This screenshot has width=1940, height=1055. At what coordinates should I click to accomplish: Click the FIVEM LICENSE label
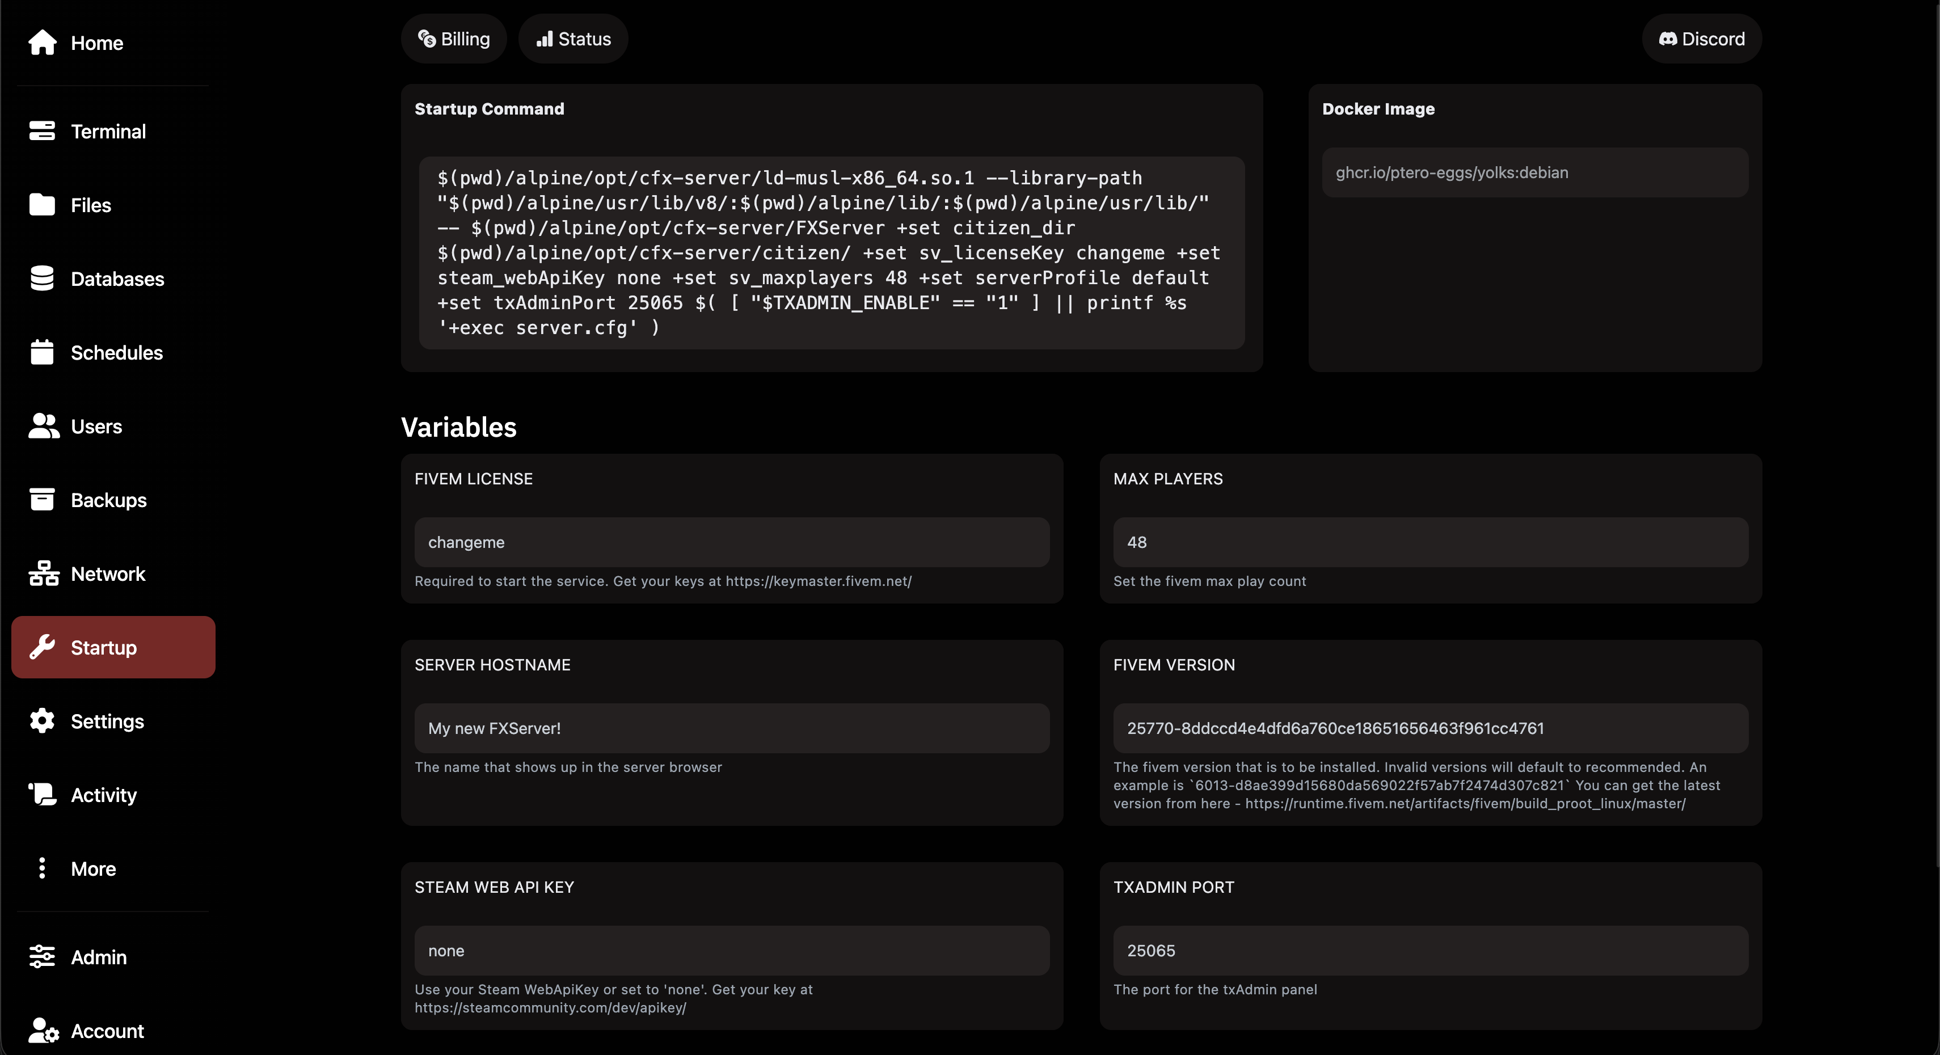474,479
